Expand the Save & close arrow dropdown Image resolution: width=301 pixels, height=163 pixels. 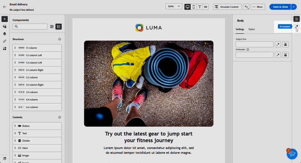294,7
